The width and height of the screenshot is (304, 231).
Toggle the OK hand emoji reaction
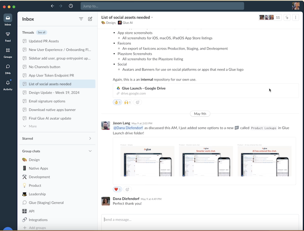click(x=117, y=102)
